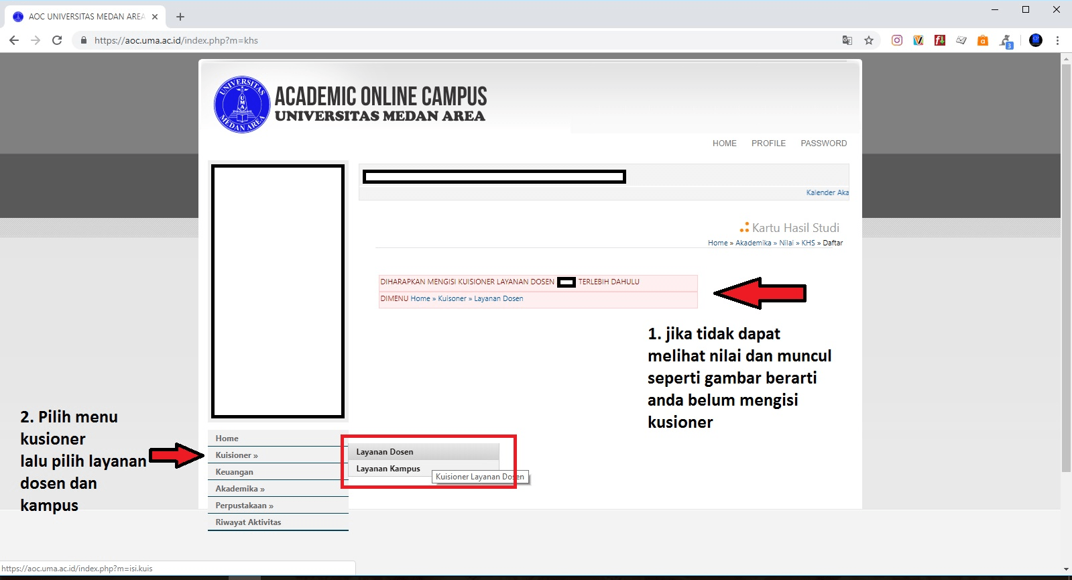Click the lock icon beside the URL
The height and width of the screenshot is (580, 1072).
coord(84,40)
